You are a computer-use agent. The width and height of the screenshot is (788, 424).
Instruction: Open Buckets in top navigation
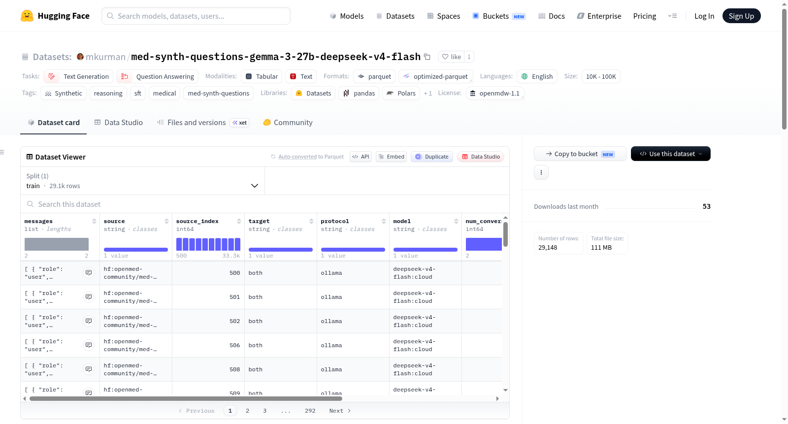499,16
